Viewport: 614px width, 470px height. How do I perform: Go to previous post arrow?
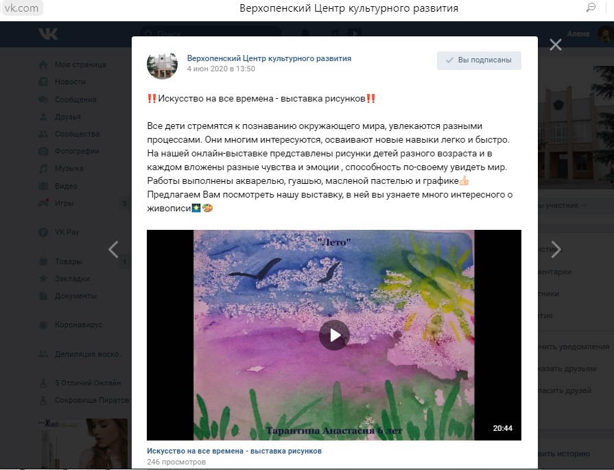(x=113, y=249)
